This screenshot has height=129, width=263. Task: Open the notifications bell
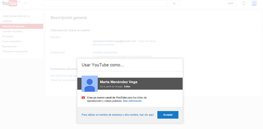click(x=244, y=3)
